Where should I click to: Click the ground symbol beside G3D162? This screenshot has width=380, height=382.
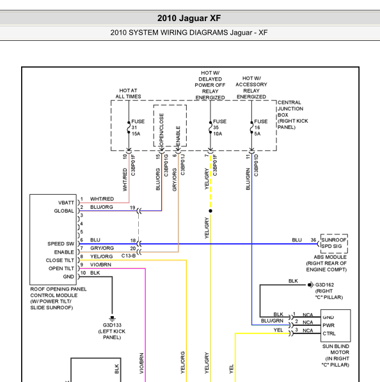[310, 284]
